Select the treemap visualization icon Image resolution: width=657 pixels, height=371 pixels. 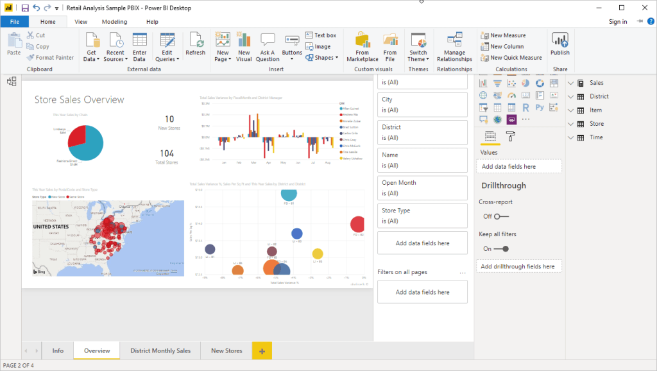pyautogui.click(x=554, y=83)
